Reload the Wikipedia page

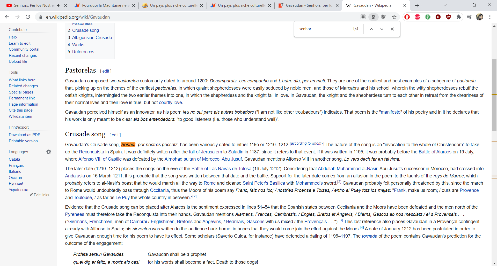28,17
